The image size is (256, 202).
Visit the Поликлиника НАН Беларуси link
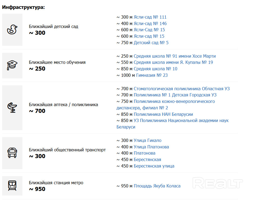tap(163, 114)
